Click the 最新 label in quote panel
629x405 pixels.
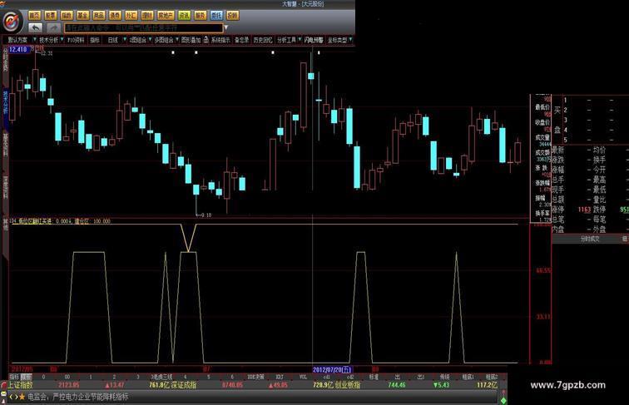(558, 150)
